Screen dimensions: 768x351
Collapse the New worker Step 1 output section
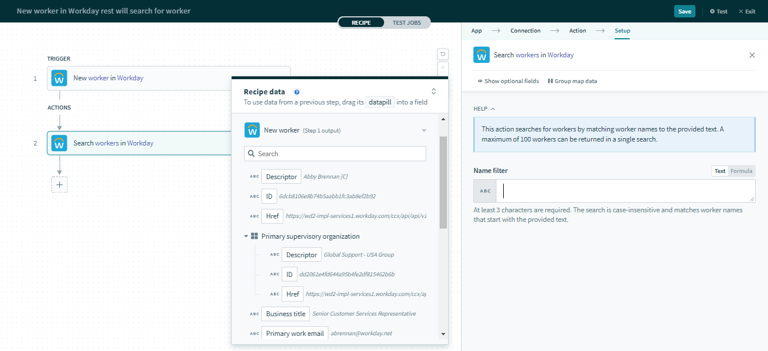[424, 129]
